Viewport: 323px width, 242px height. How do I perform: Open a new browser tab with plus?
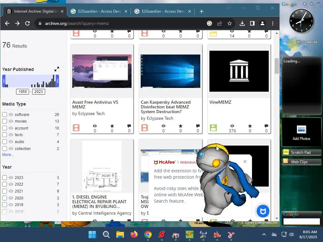(x=202, y=12)
